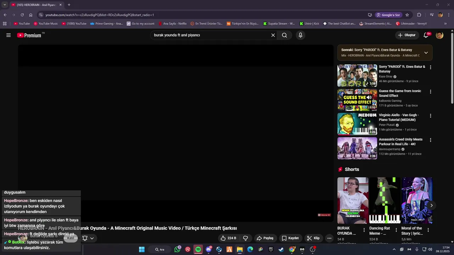The width and height of the screenshot is (454, 255).
Task: Open the Kaya Giray channel link
Action: [x=386, y=76]
